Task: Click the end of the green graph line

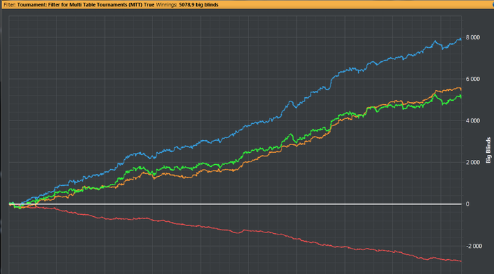Action: 461,97
